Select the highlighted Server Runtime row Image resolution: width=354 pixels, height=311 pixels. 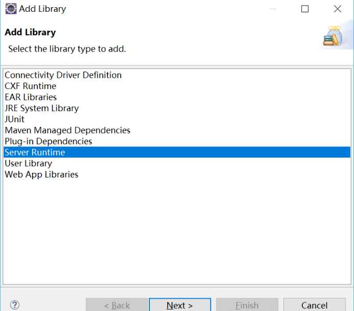pyautogui.click(x=177, y=152)
